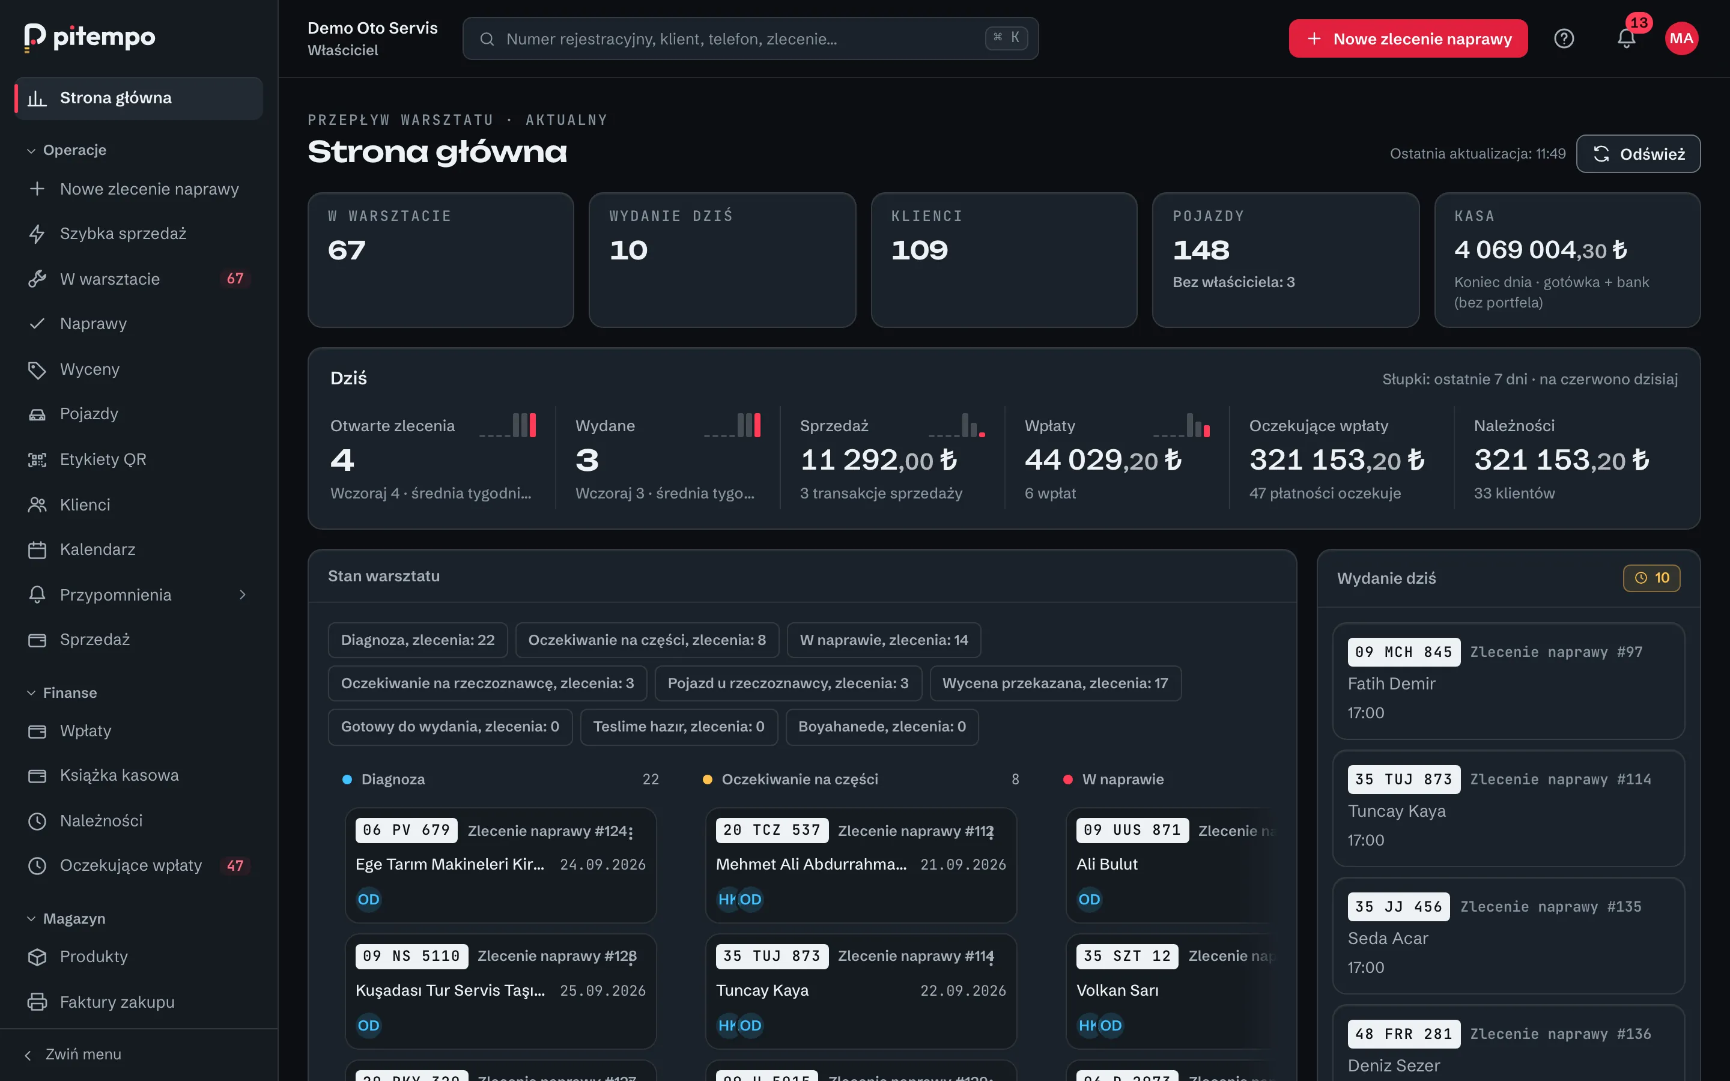1730x1081 pixels.
Task: Open the KASA summary card
Action: (x=1567, y=260)
